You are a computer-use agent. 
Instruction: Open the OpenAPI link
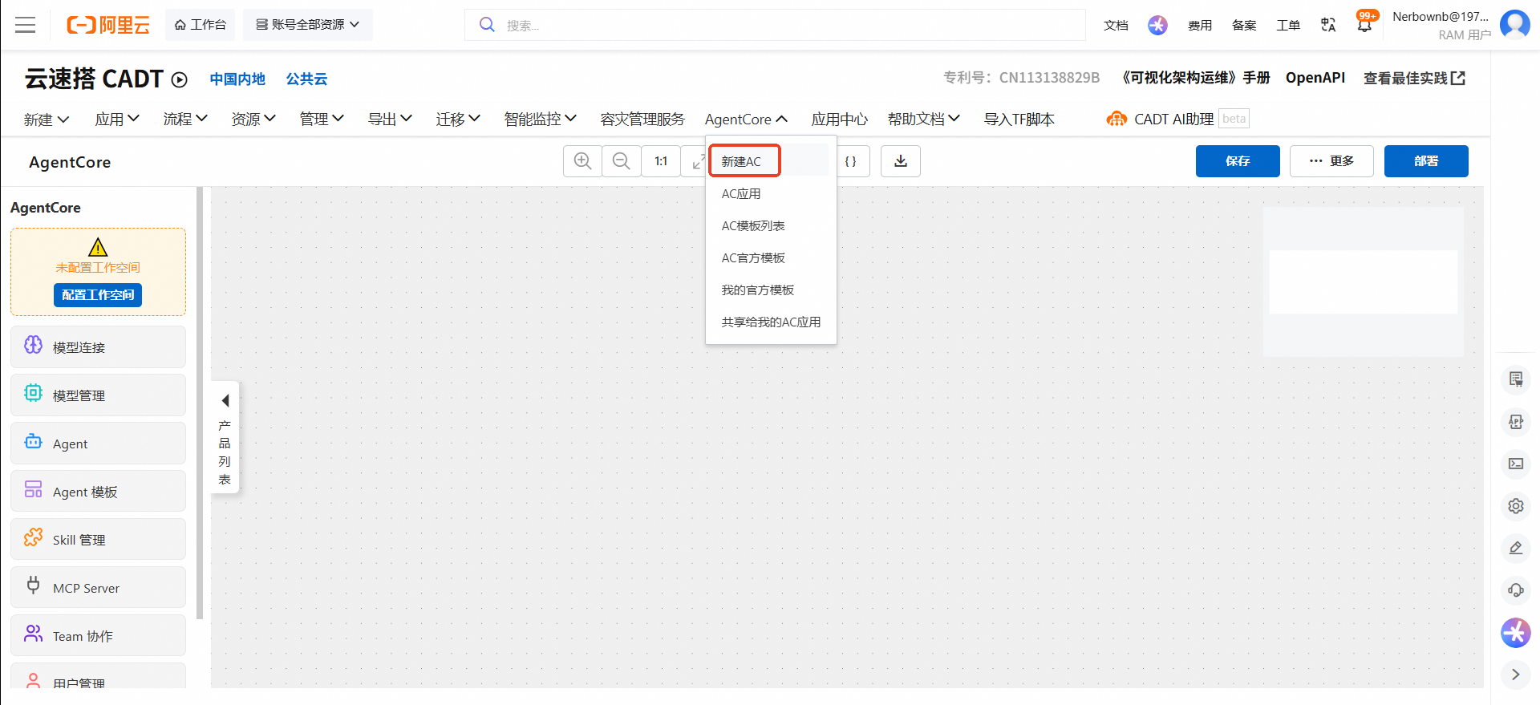click(x=1315, y=78)
